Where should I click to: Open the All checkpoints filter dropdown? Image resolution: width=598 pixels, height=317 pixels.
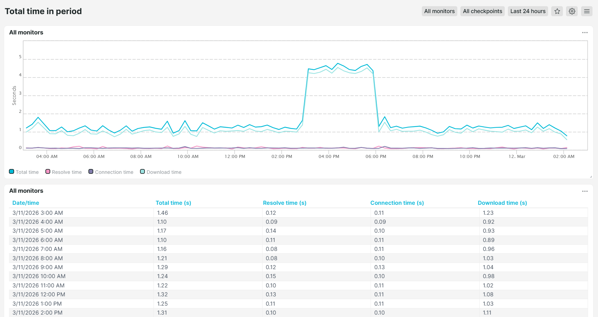pyautogui.click(x=482, y=11)
